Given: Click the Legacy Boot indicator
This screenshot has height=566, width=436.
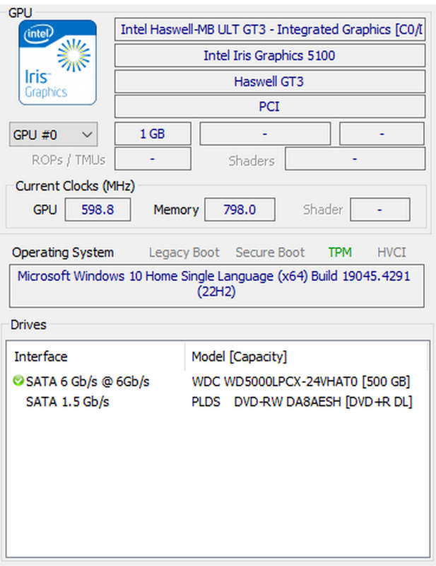Looking at the screenshot, I should click(x=184, y=253).
